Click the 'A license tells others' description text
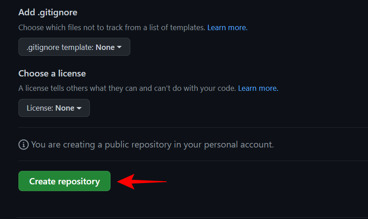 point(127,89)
